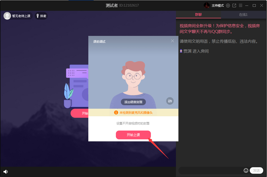
Task: Click the 发送 send button
Action: pos(256,170)
